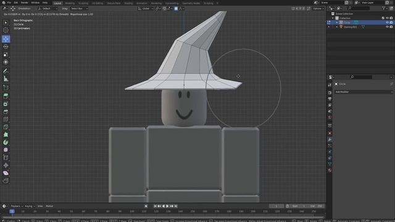Image resolution: width=395 pixels, height=222 pixels.
Task: Toggle Collection viewport visibility eye
Action: pyautogui.click(x=387, y=18)
